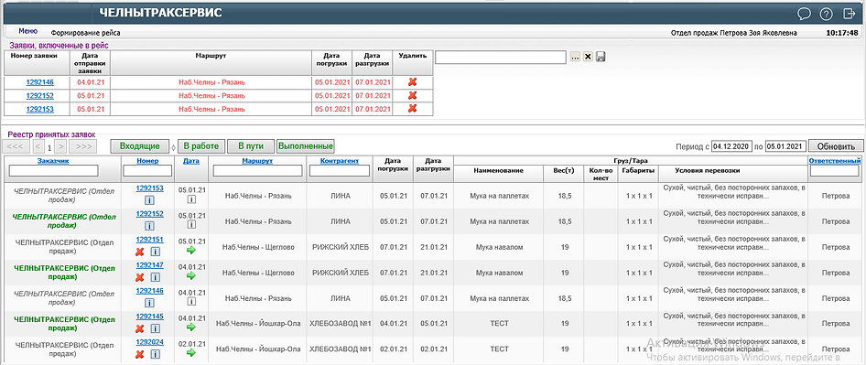
Task: Open info icon under number 1292152
Action: (149, 225)
